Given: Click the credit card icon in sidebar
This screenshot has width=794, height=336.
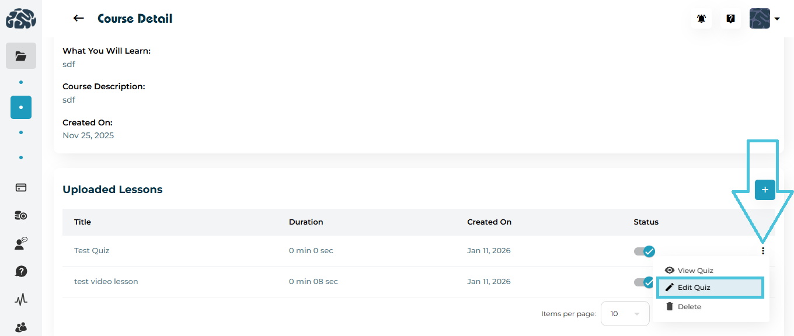Looking at the screenshot, I should (21, 188).
